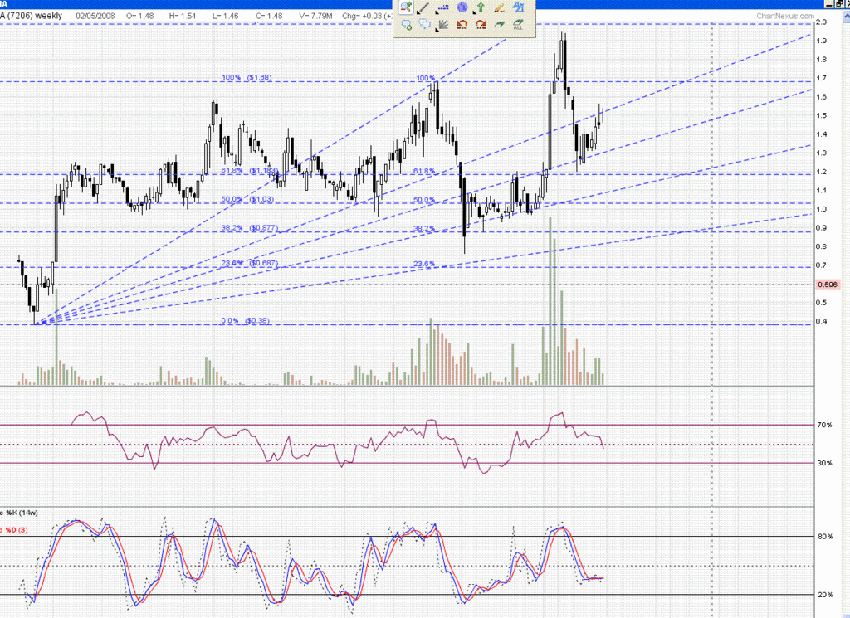Click the 0.0% ($0.38) Fibonacci level label

(x=247, y=321)
